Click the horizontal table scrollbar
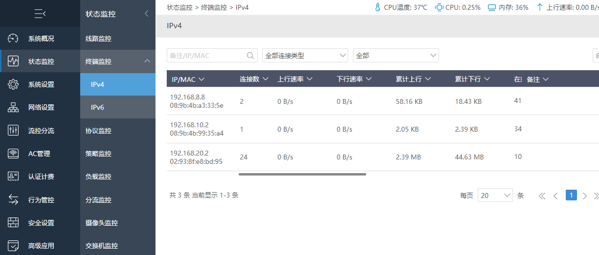This screenshot has width=599, height=255. coord(302,174)
